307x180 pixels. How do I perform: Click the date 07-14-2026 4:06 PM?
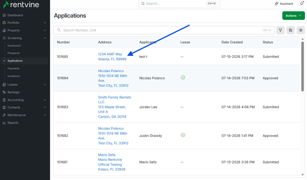click(x=238, y=107)
